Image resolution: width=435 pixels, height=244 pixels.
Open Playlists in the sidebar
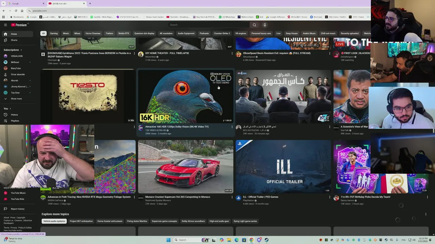click(x=18, y=121)
